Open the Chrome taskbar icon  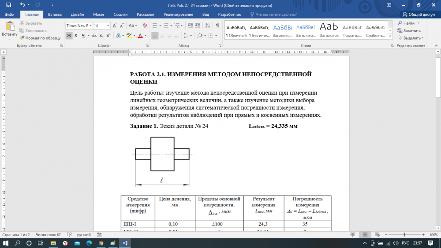101,243
